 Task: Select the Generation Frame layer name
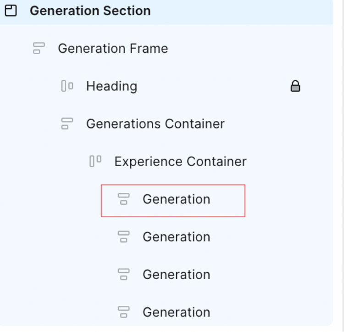tap(113, 48)
